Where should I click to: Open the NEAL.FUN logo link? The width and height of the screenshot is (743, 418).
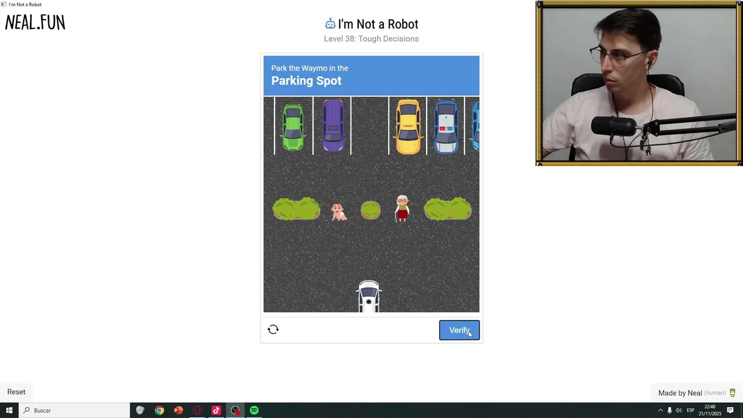(x=35, y=23)
